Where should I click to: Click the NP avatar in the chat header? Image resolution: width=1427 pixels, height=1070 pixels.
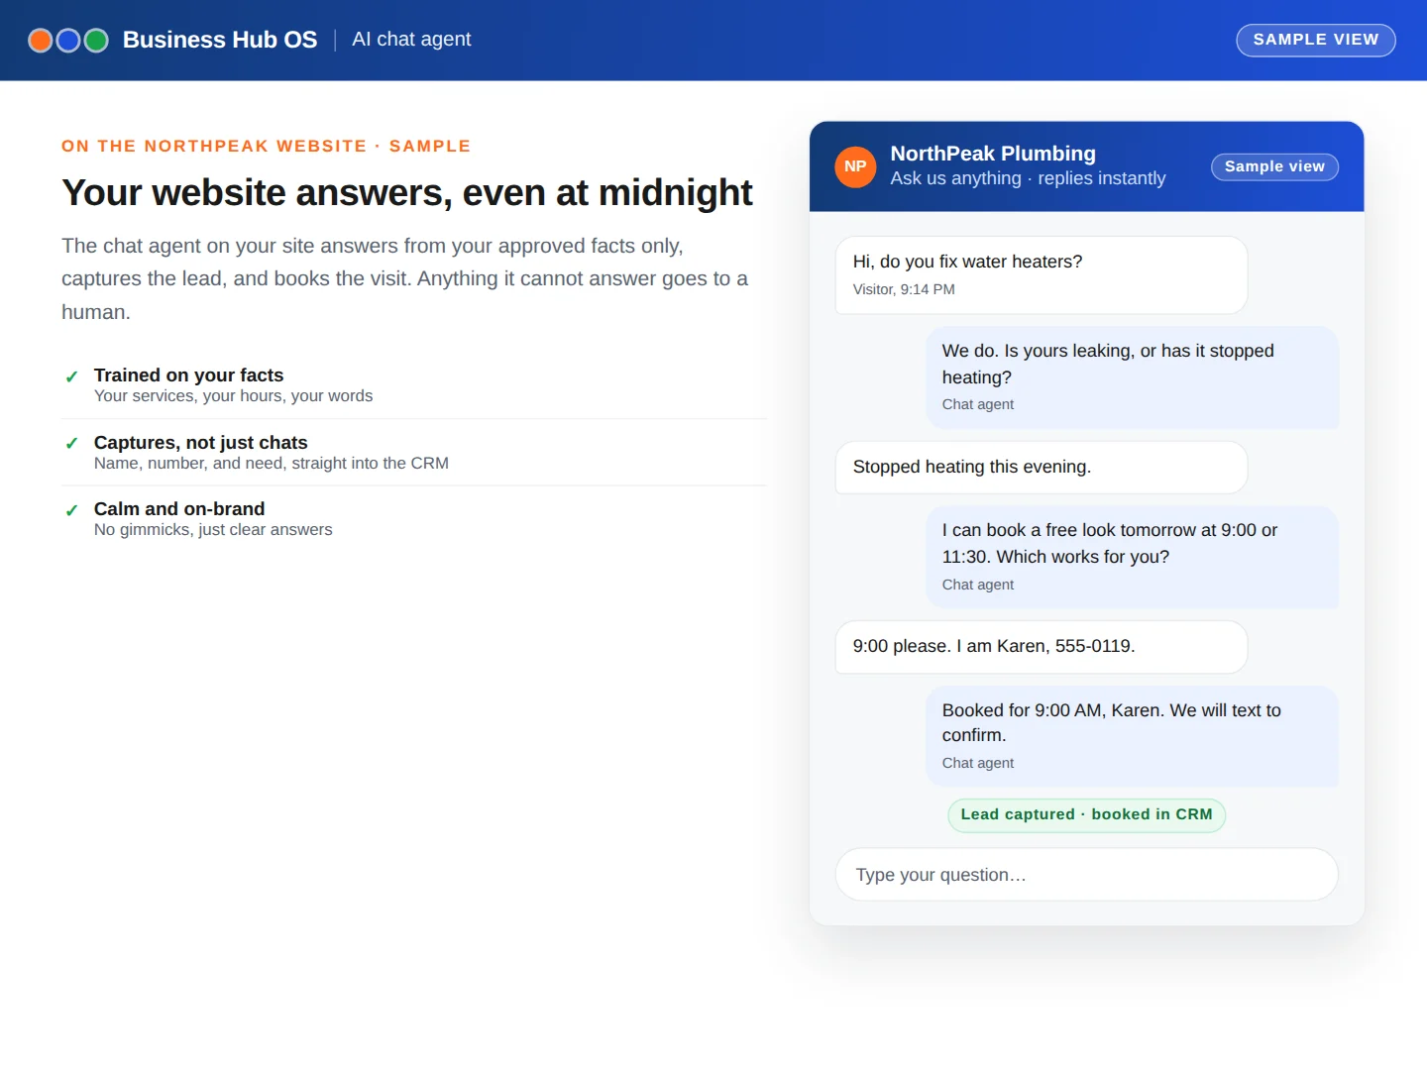click(855, 166)
